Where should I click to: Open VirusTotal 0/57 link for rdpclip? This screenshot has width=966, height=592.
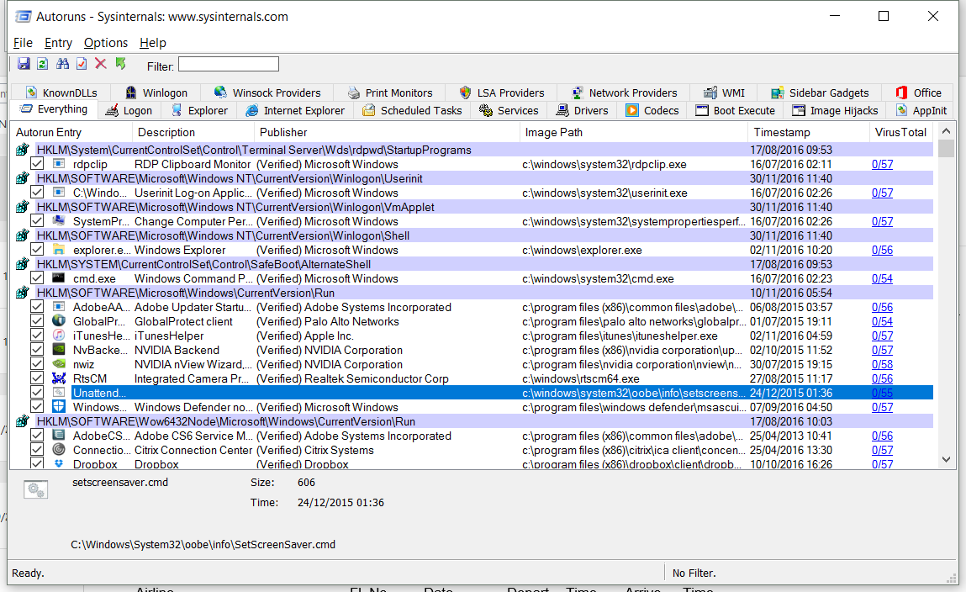click(x=882, y=165)
